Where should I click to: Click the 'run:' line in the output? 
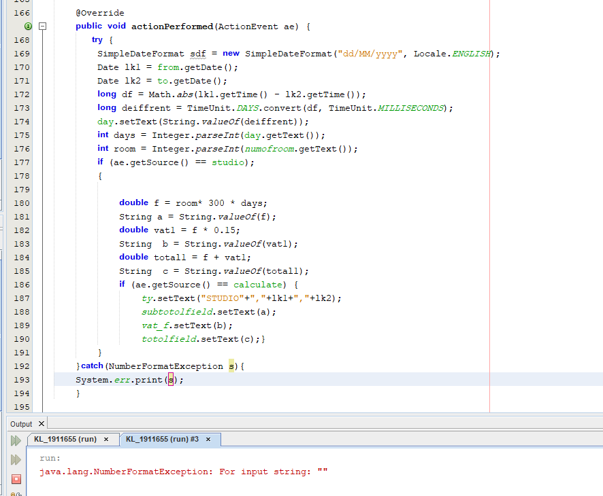(50, 458)
